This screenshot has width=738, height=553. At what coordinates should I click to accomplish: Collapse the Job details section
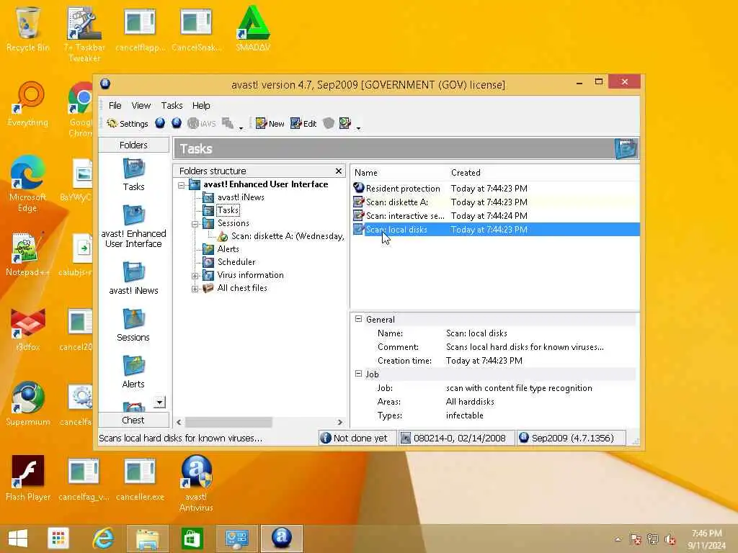[x=359, y=374]
